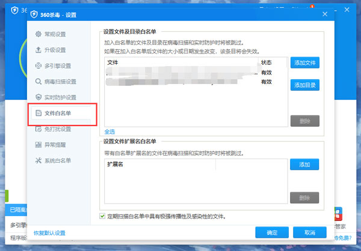The image size is (361, 251).
Task: Click the 文件 column header
Action: point(182,62)
